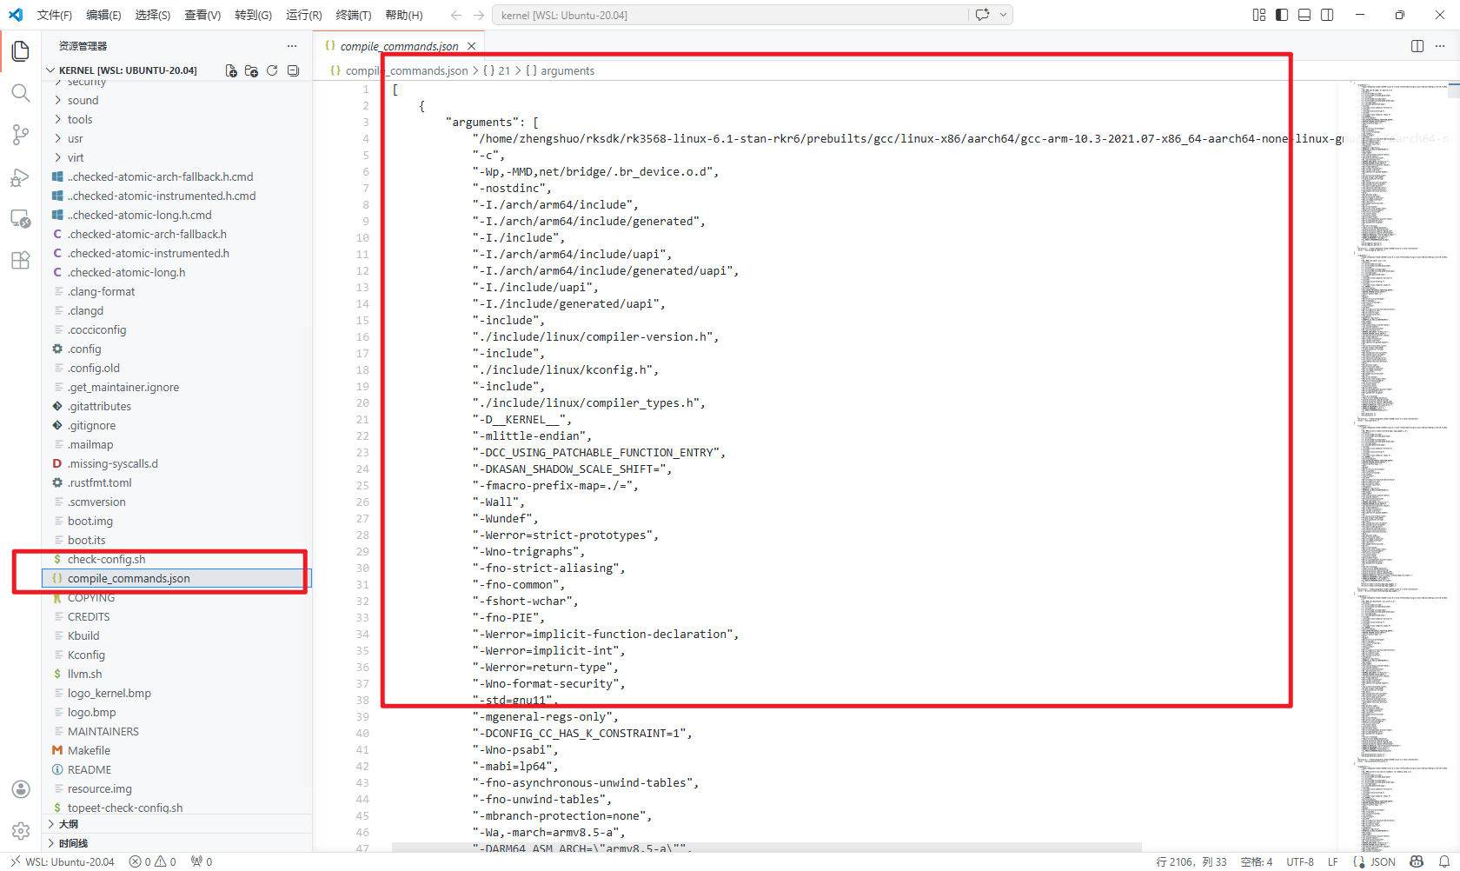Image resolution: width=1460 pixels, height=871 pixels.
Task: Collapse the KERNEL workspace root section
Action: point(128,70)
